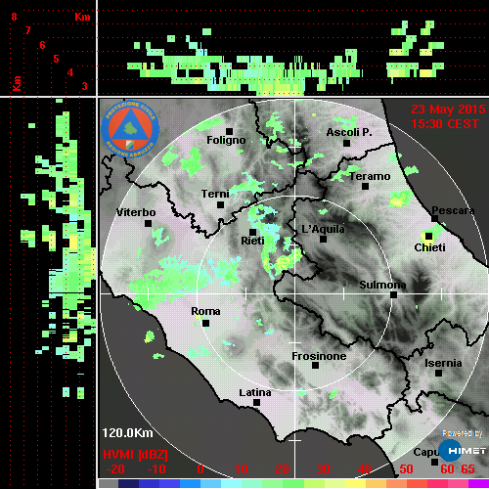Select the Pescara city label
Screen dimensions: 489x489
coord(453,210)
